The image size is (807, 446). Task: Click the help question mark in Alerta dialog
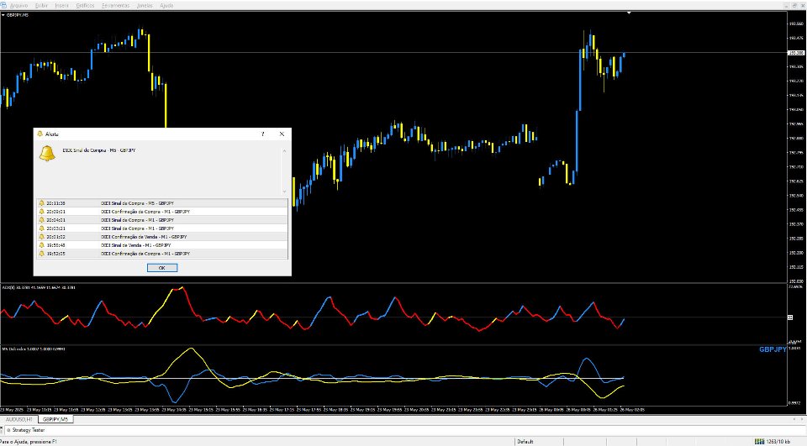263,134
